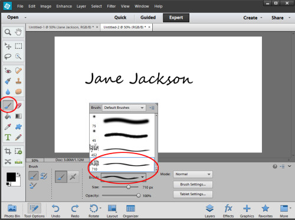The height and width of the screenshot is (220, 295).
Task: Click the Redo button
Action: pyautogui.click(x=75, y=211)
